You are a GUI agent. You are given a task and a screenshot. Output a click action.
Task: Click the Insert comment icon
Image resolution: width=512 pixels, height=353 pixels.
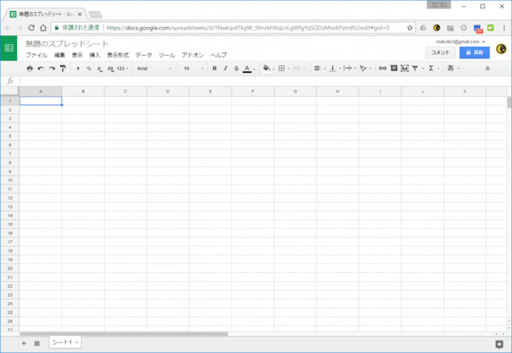click(x=394, y=68)
